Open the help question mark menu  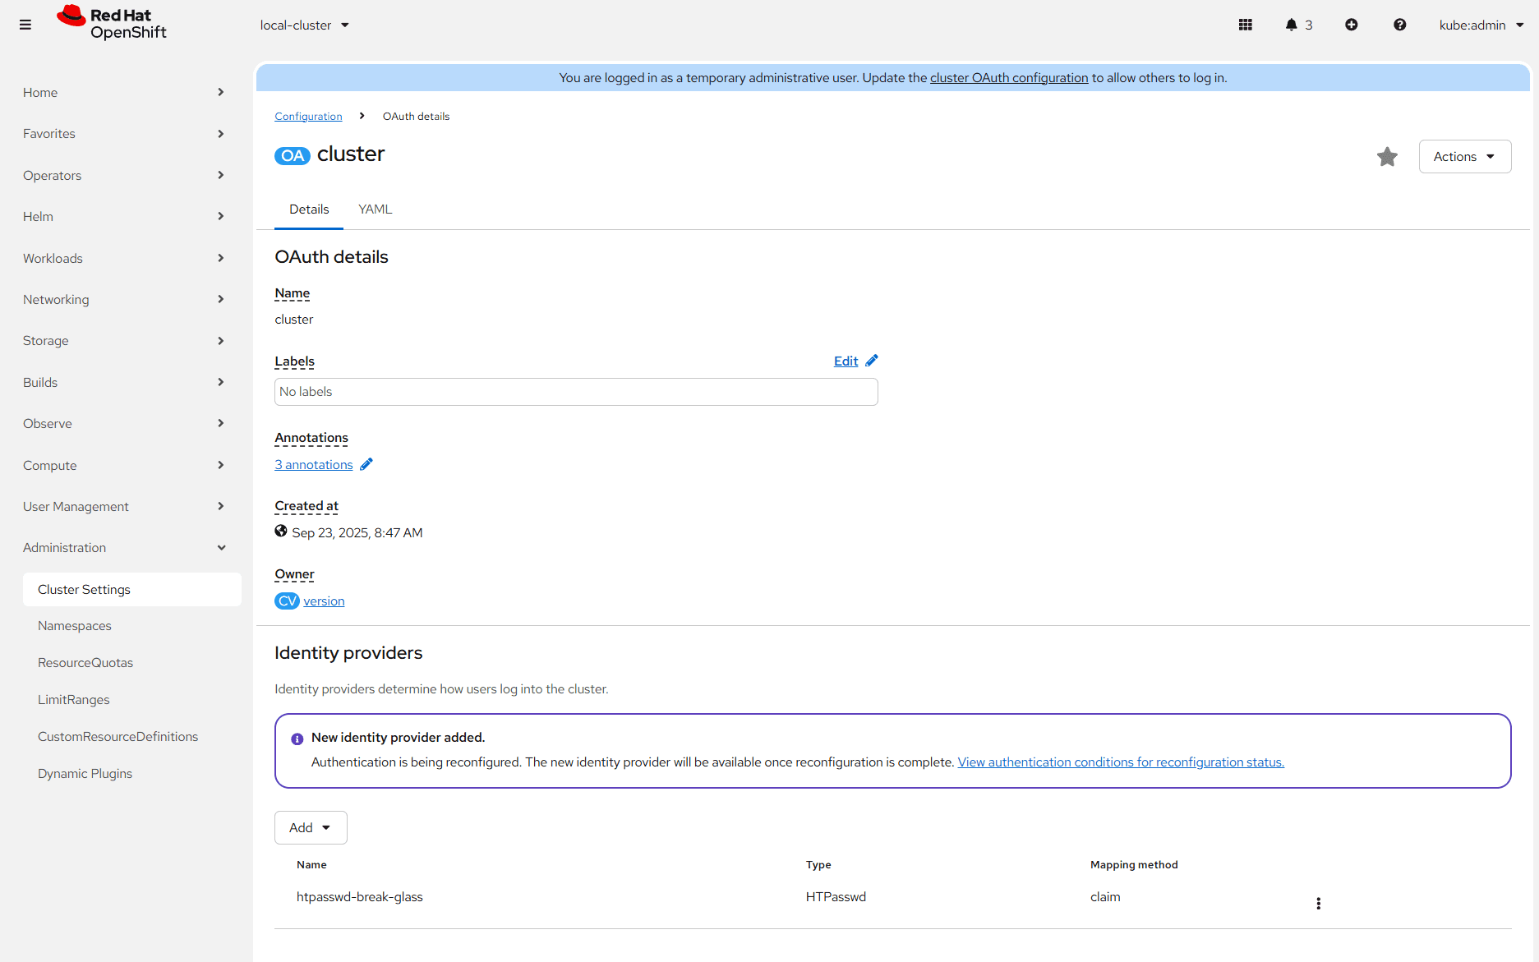[x=1400, y=25]
